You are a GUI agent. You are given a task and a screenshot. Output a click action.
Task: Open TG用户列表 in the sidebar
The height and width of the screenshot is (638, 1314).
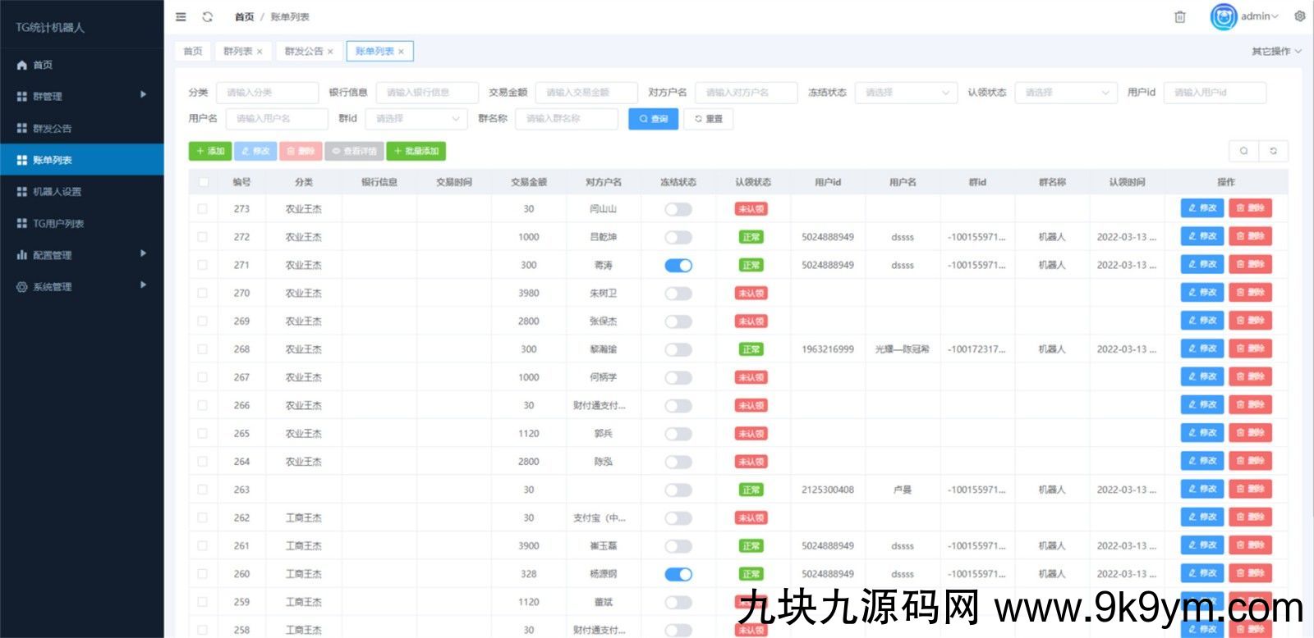(x=57, y=223)
